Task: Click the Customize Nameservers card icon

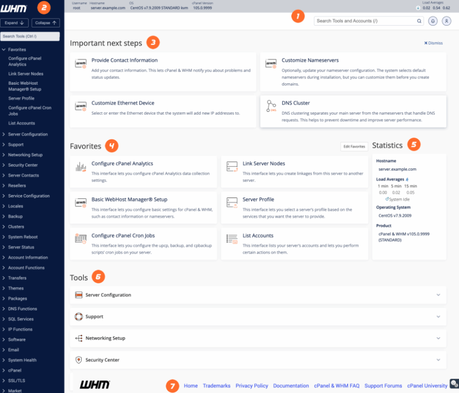Action: pyautogui.click(x=271, y=64)
